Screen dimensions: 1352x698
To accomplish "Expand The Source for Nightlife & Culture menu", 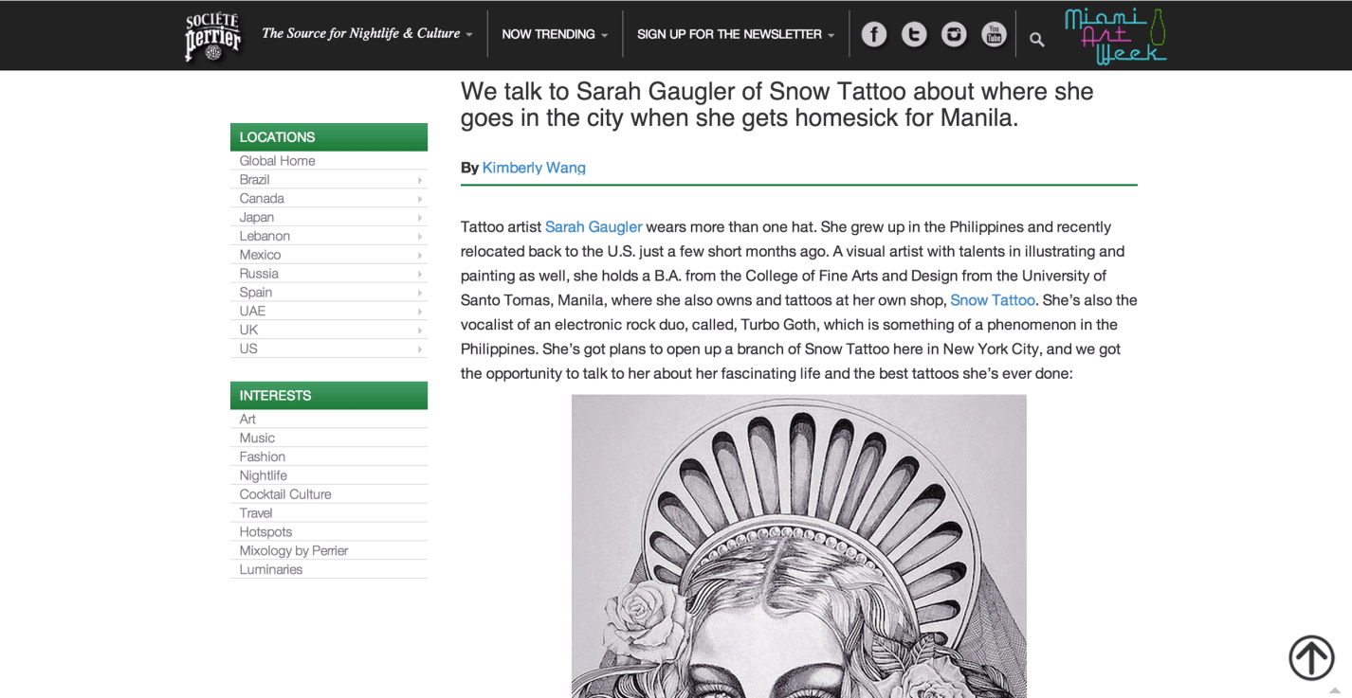I will (367, 33).
